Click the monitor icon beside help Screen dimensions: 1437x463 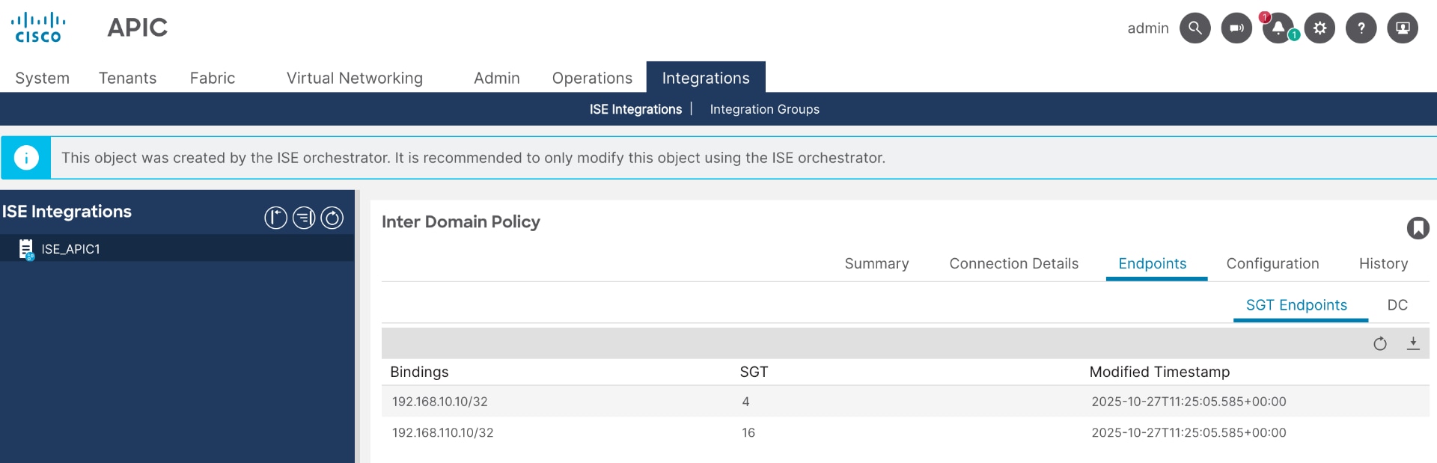pos(1403,28)
